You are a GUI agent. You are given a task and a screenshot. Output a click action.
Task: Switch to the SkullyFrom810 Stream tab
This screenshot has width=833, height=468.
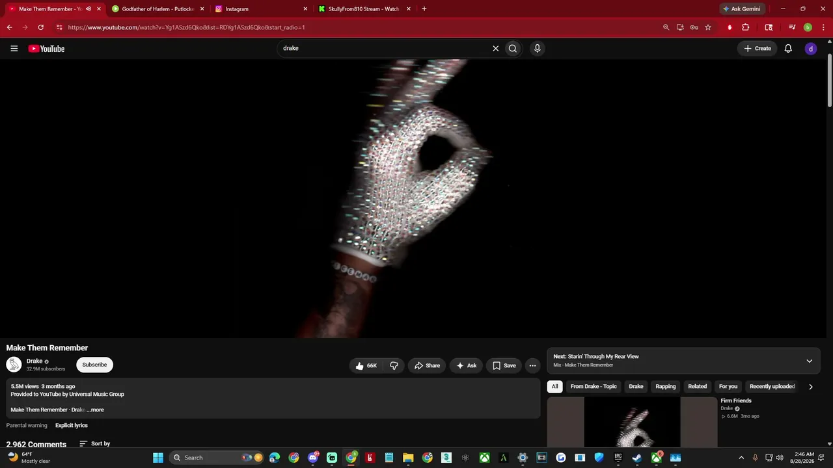point(364,9)
